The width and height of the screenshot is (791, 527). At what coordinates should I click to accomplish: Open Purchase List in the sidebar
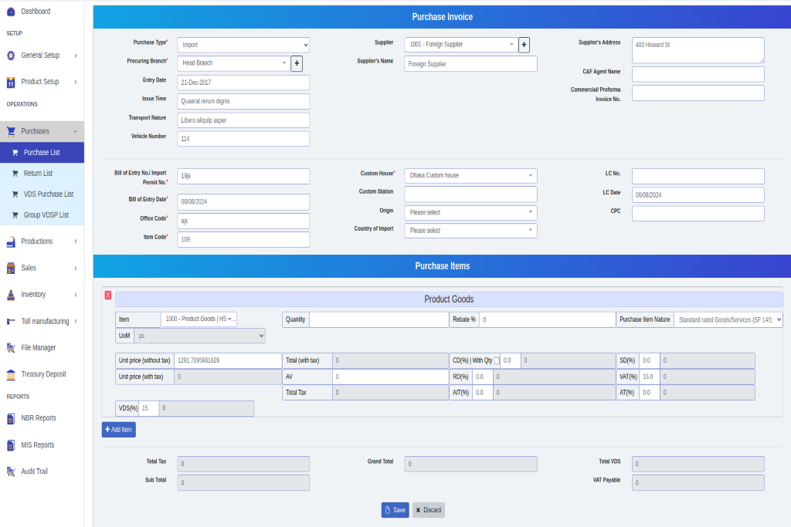[x=42, y=153]
